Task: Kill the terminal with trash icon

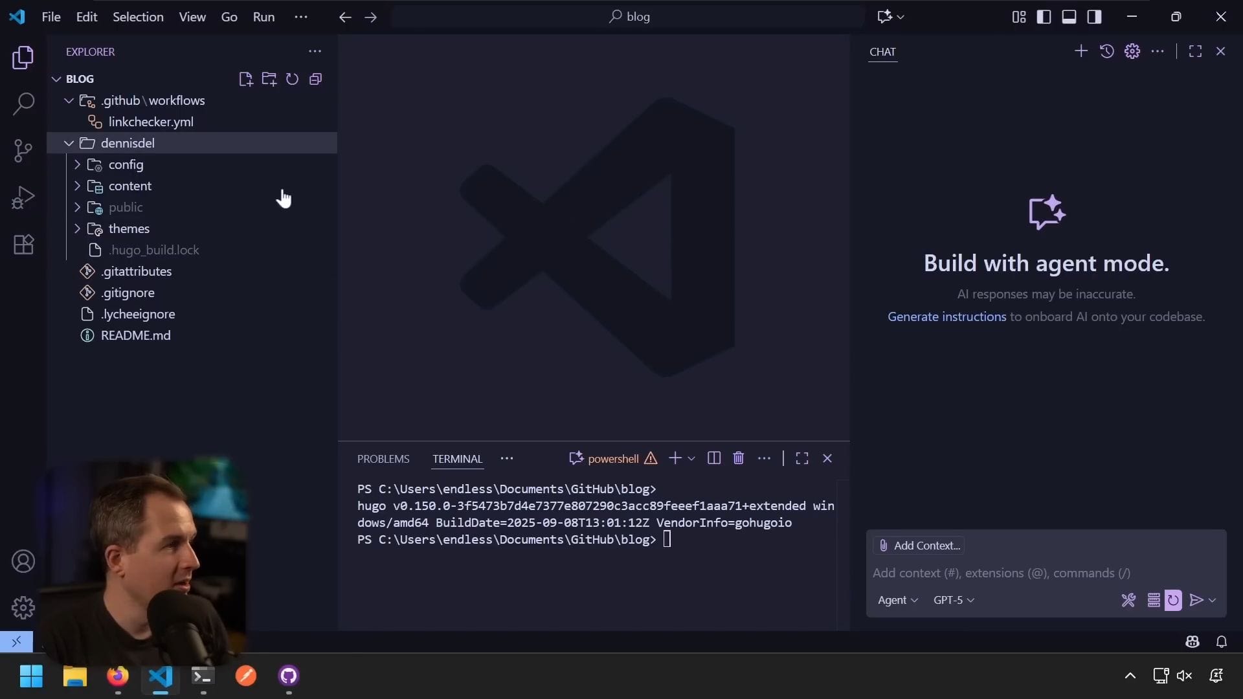Action: (738, 458)
